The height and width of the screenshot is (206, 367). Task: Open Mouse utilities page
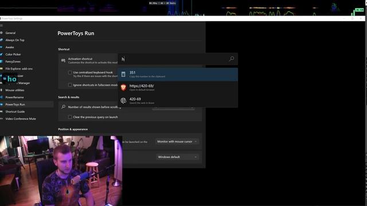point(15,90)
